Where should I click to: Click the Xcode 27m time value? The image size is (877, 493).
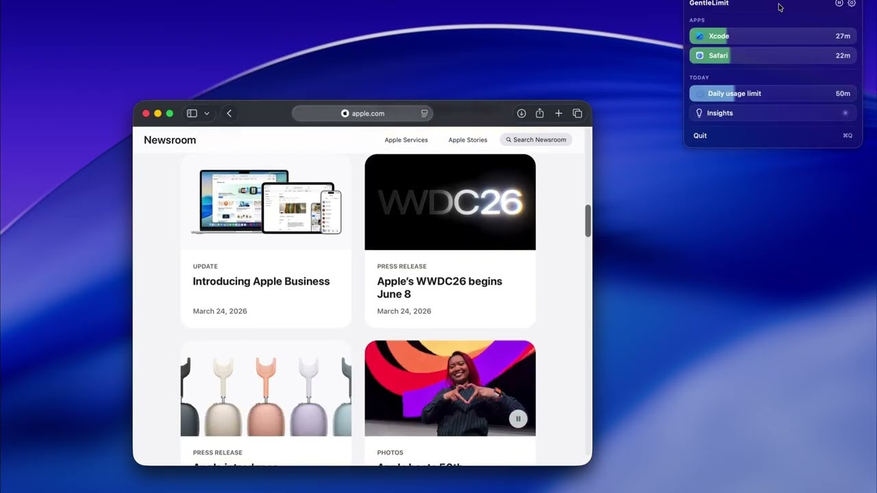(843, 36)
